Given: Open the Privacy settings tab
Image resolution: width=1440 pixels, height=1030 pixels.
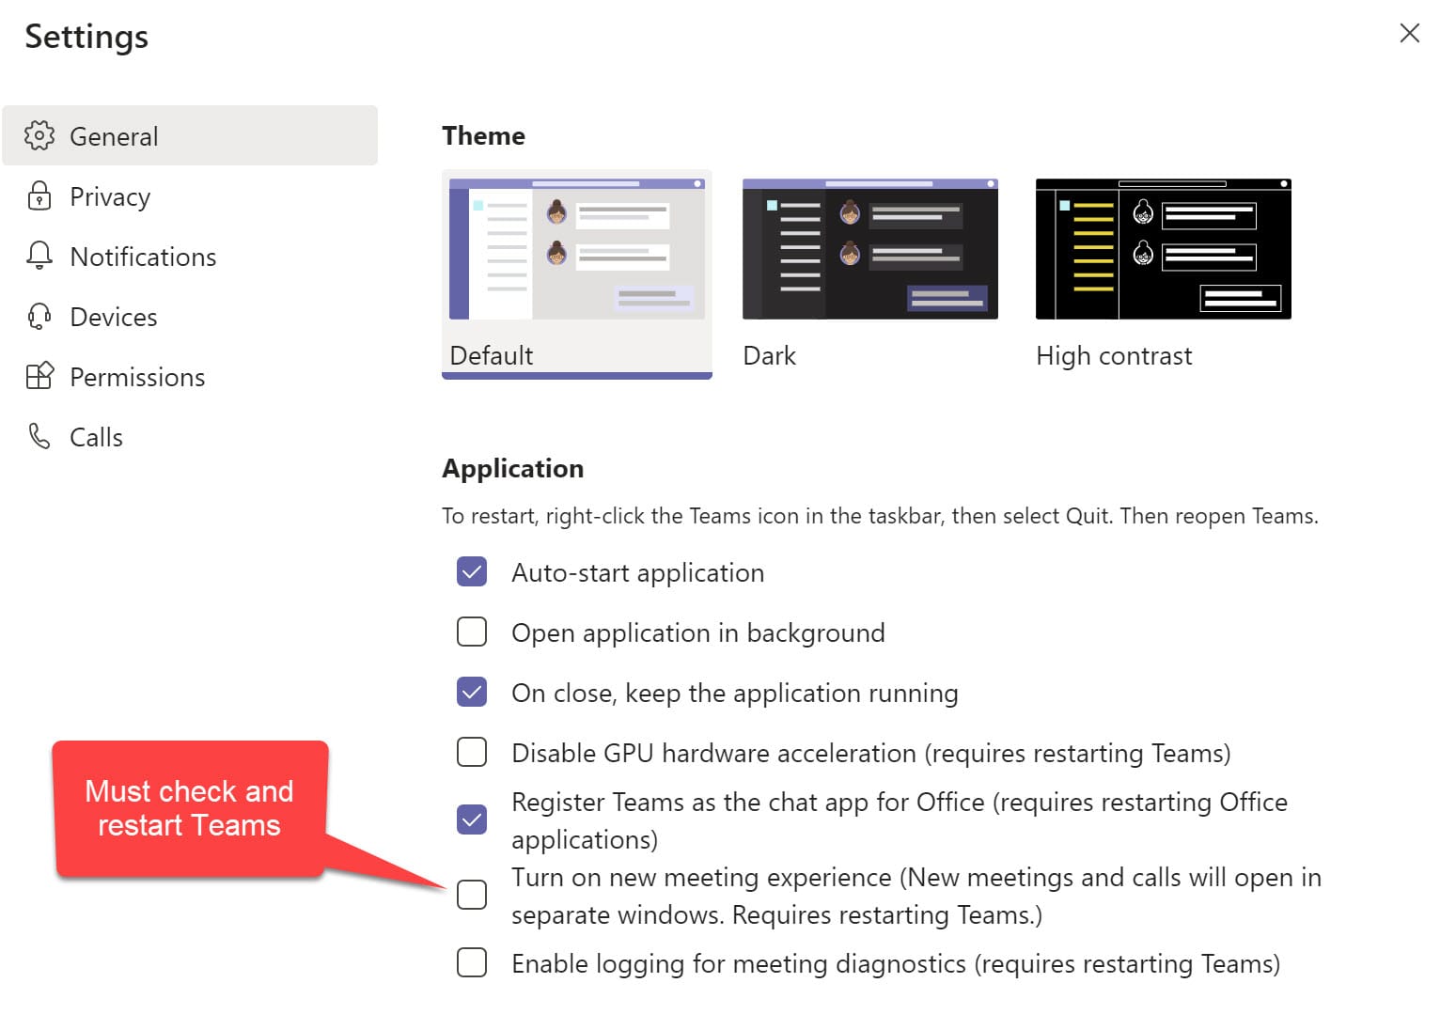Looking at the screenshot, I should click(x=110, y=196).
